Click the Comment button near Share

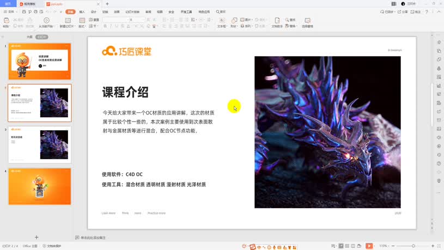coord(416,12)
